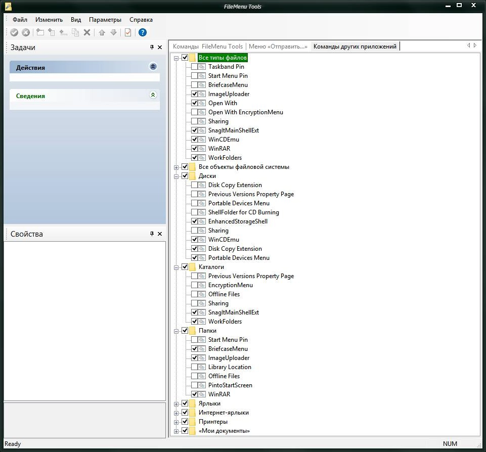Expand the Интернет-ярлыки tree node
Viewport: 486px width, 452px height.
[176, 413]
